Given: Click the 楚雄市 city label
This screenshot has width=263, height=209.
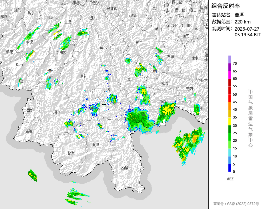Looking at the screenshot, I should point(112,8).
